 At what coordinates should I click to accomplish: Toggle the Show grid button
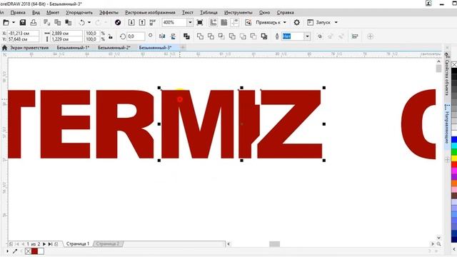(x=224, y=22)
